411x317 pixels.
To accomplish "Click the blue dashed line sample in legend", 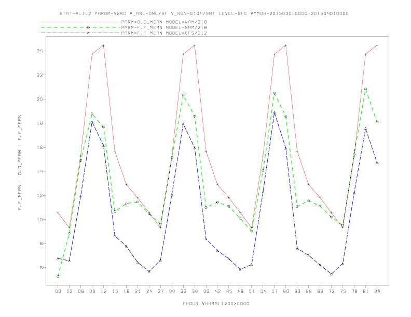I will pyautogui.click(x=80, y=33).
